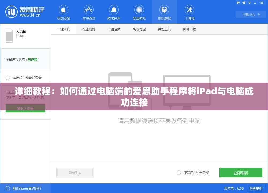Switch to 一键越狱 tab

[114, 29]
